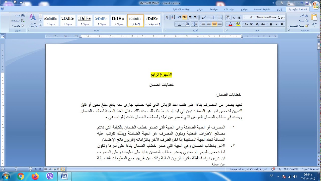Click the zoom out minus button
The height and width of the screenshot is (181, 321).
point(30,169)
